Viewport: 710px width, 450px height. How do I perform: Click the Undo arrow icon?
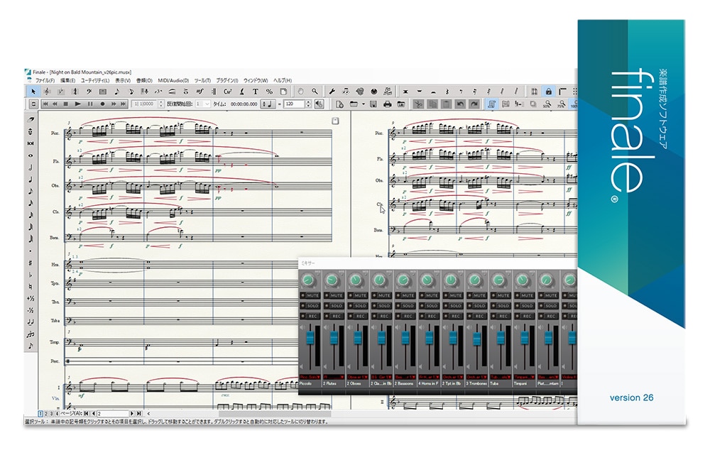[460, 104]
